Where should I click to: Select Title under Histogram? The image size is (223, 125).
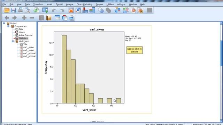pyautogui.click(x=25, y=44)
